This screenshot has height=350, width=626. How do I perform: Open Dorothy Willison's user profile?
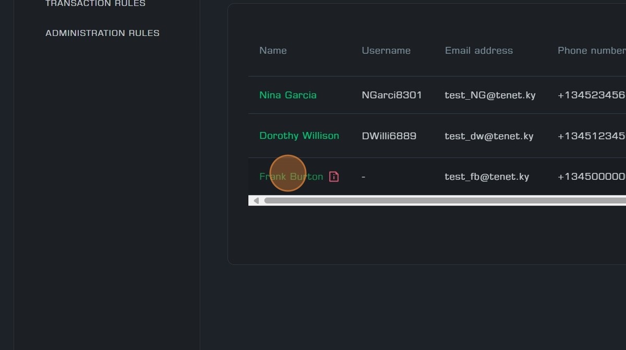tap(299, 136)
